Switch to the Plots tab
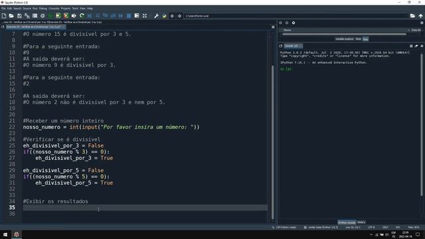The height and width of the screenshot is (239, 425). point(358,39)
